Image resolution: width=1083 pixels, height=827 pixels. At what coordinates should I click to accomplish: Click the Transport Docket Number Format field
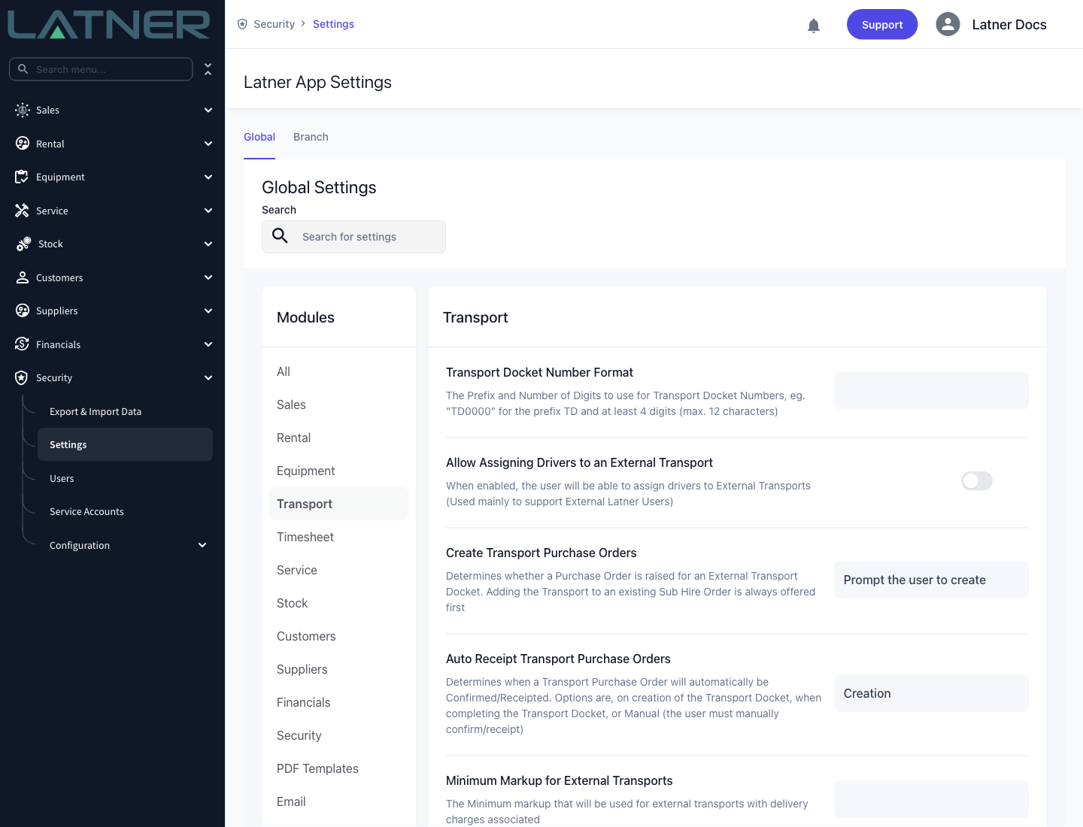tap(931, 391)
